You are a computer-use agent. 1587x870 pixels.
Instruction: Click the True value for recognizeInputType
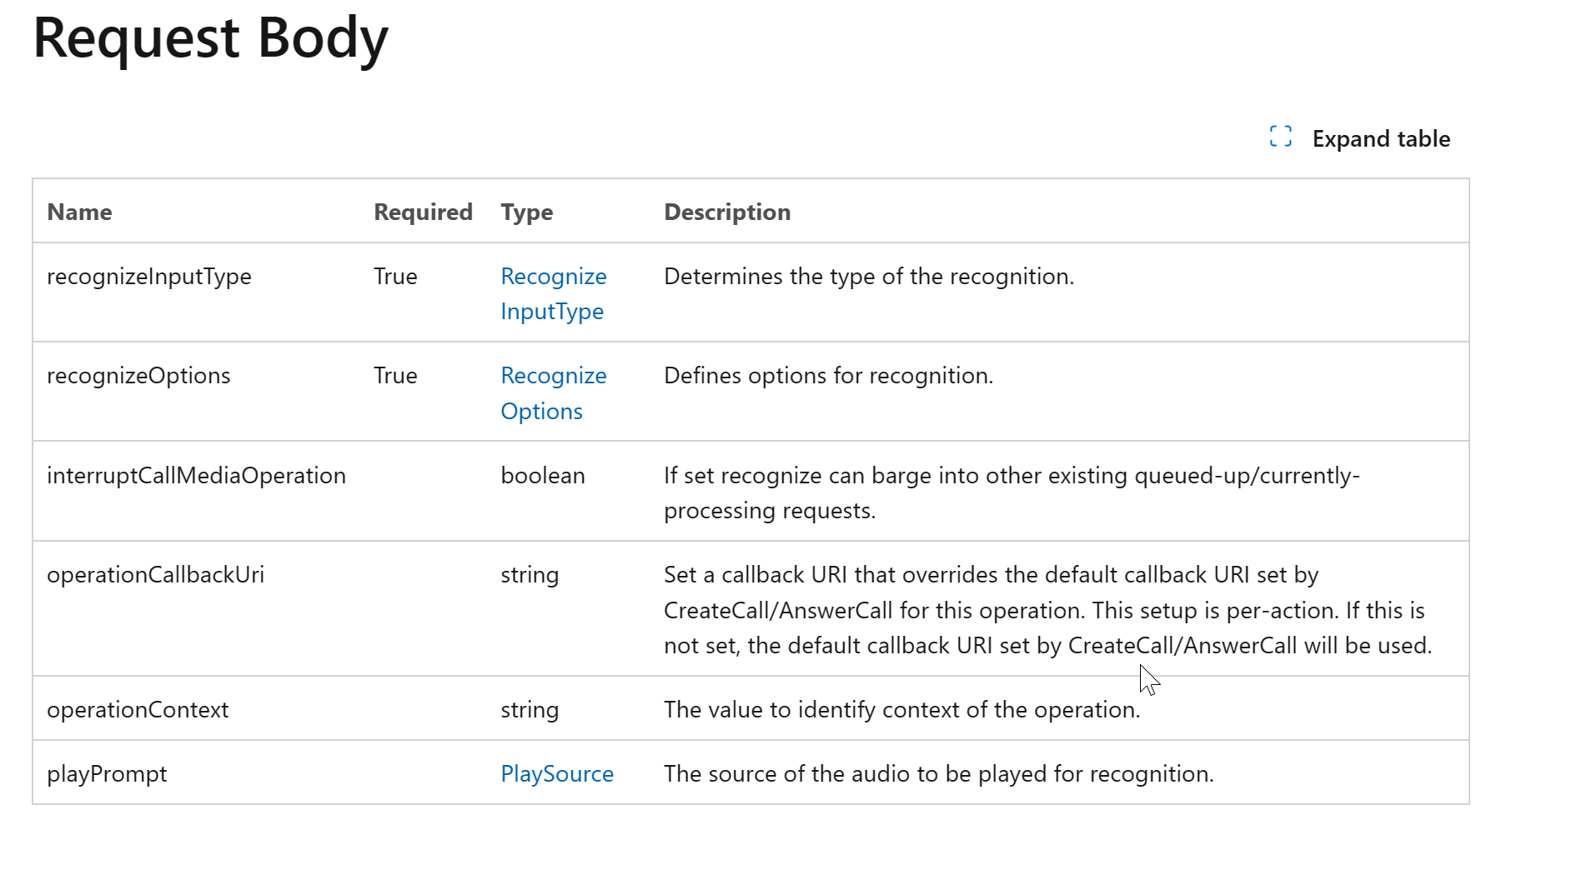[x=395, y=277]
